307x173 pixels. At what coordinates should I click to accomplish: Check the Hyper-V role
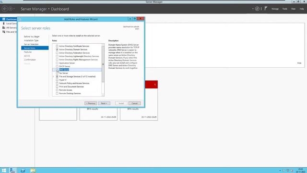57,80
